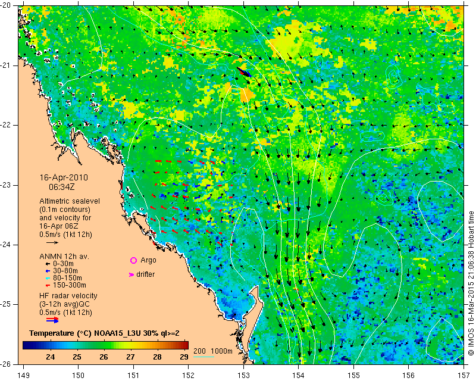Click the latitude axis label -23
Screen dimensions: 476x381
(x=6, y=185)
